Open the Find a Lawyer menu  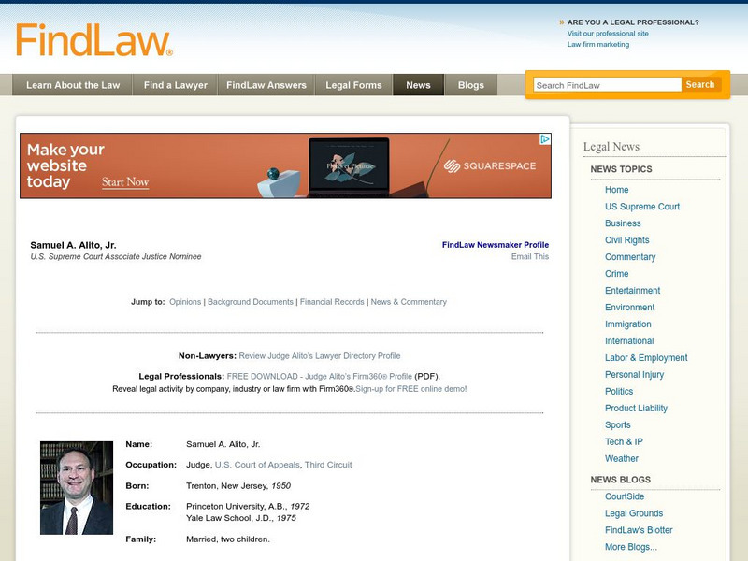[178, 84]
